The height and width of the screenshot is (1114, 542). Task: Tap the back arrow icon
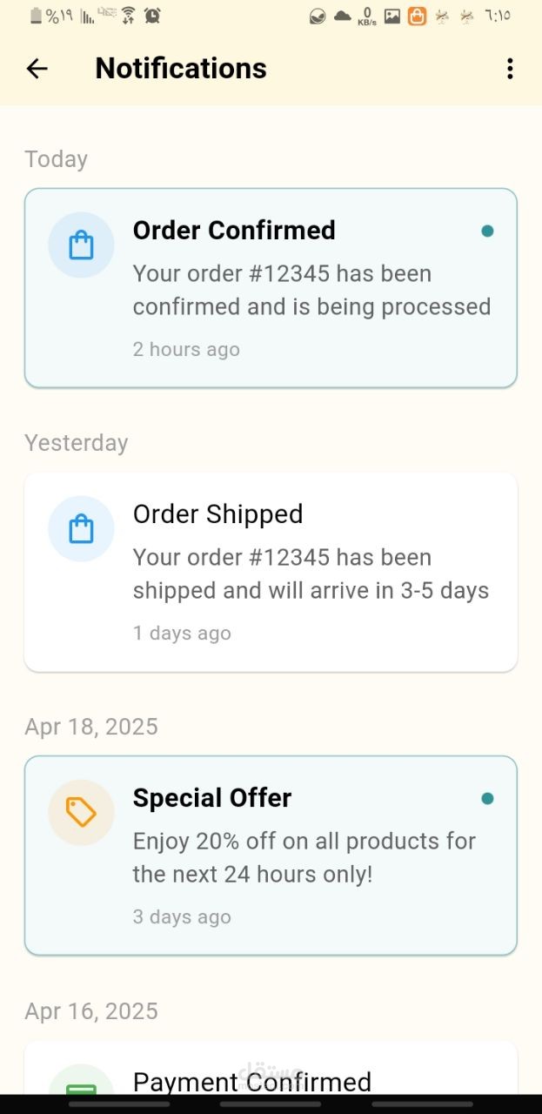coord(37,69)
